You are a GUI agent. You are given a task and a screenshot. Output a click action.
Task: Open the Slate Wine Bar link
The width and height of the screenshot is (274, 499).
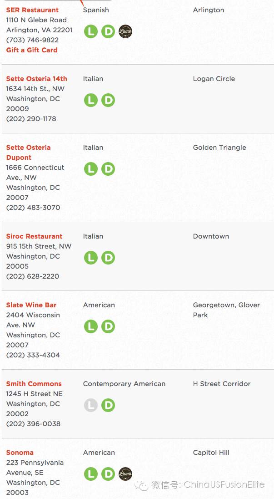31,305
